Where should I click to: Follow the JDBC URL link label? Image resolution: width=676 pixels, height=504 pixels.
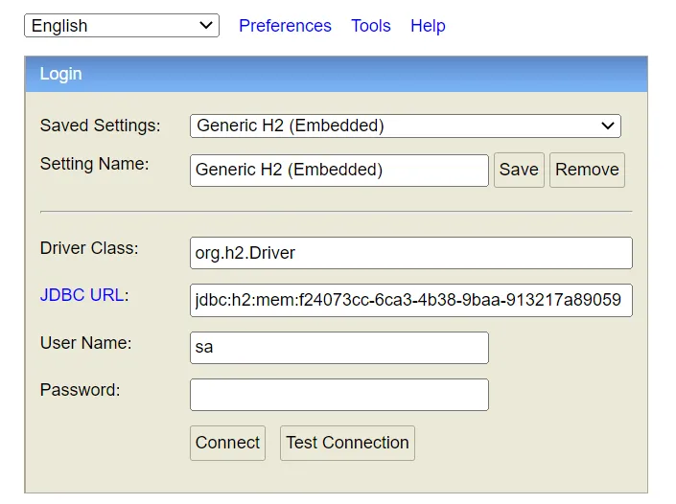tap(82, 295)
